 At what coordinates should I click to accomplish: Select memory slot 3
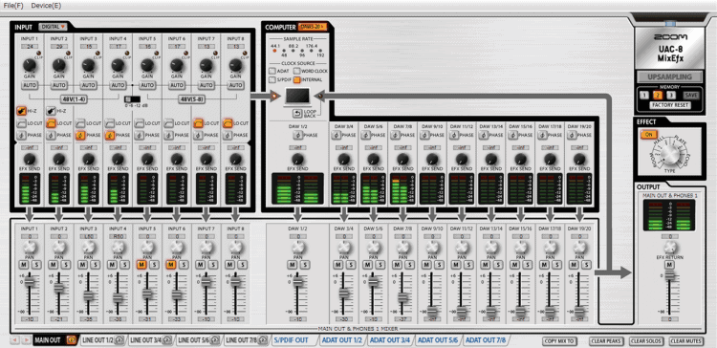pyautogui.click(x=671, y=95)
